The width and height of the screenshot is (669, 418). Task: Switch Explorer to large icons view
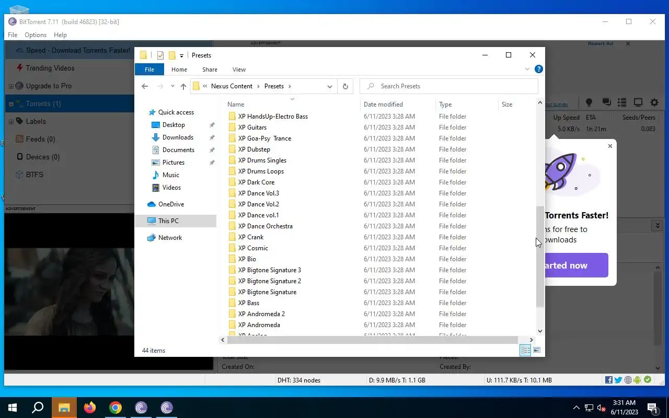coord(537,351)
